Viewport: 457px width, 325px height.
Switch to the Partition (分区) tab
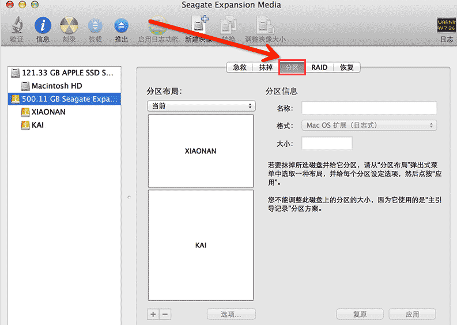pos(292,67)
